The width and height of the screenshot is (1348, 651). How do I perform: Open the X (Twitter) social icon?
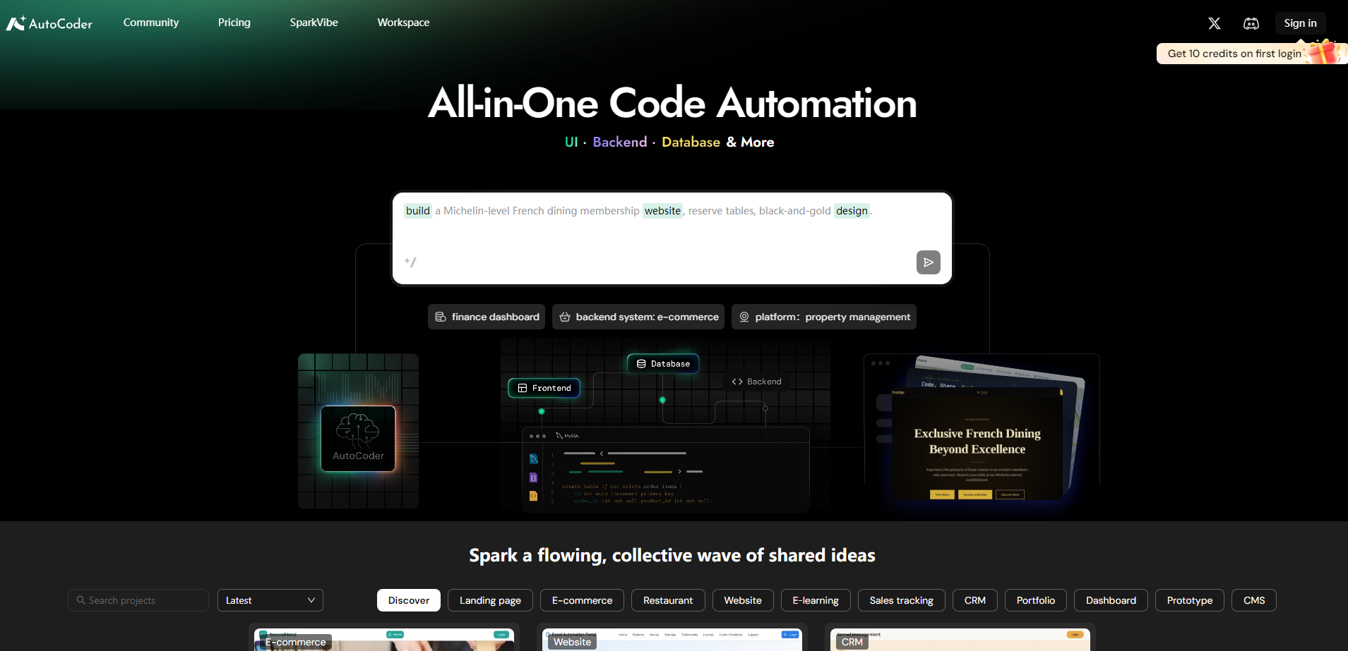pyautogui.click(x=1214, y=23)
